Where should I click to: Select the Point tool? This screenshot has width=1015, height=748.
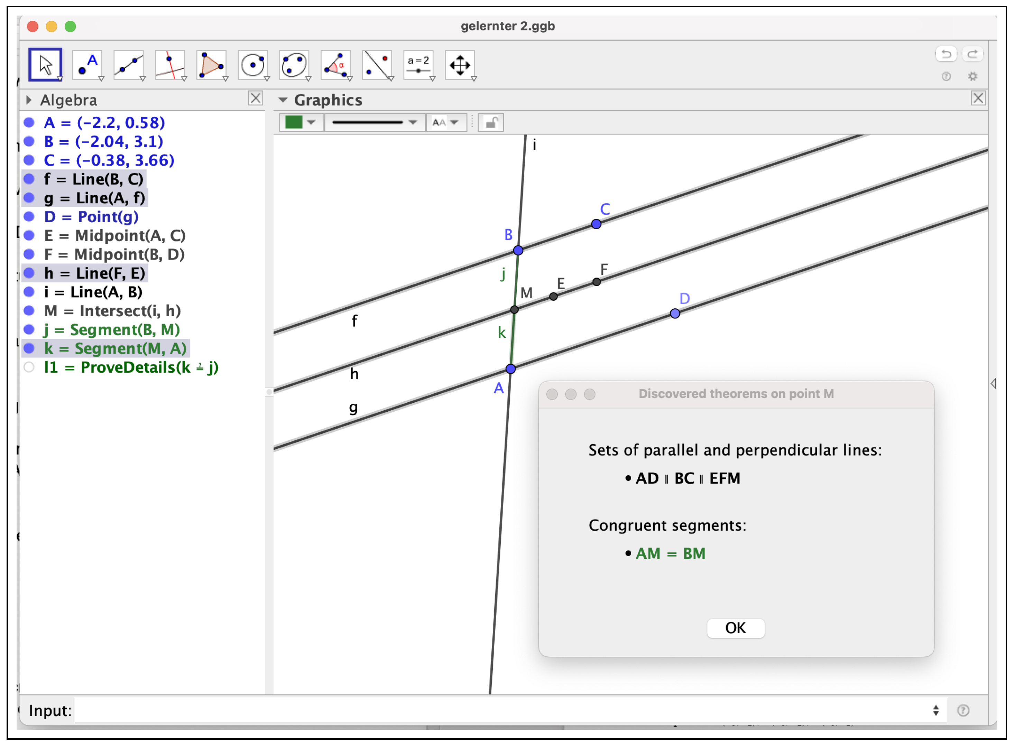tap(86, 65)
